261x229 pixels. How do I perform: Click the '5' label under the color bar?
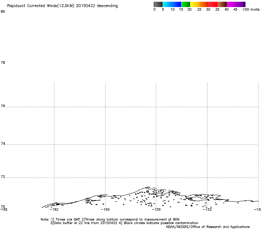tap(163, 10)
